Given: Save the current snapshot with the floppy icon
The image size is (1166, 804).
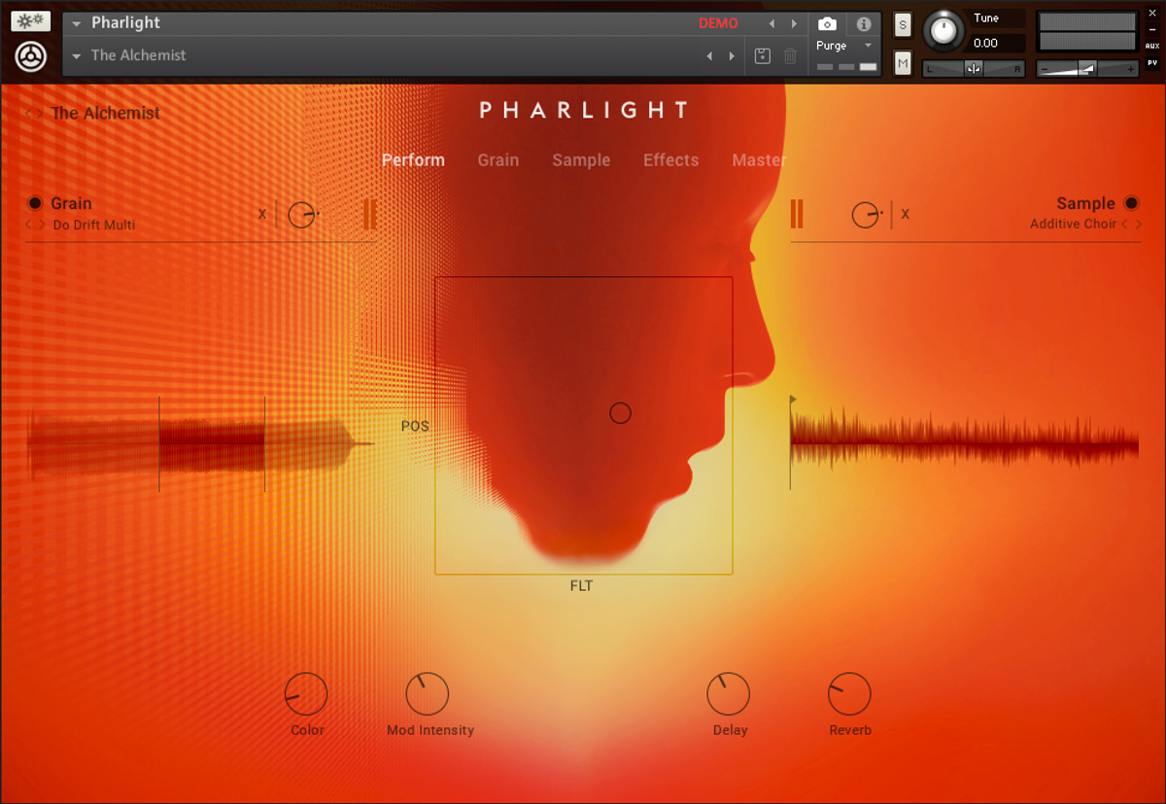Looking at the screenshot, I should 763,56.
